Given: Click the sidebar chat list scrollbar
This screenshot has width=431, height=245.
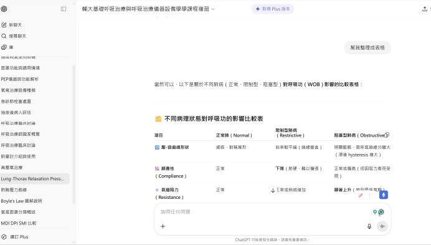Looking at the screenshot, I should (x=73, y=135).
